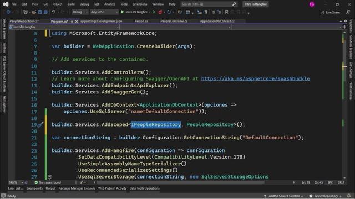Save the current file via toolbar icon
The width and height of the screenshot is (355, 199).
(x=40, y=12)
